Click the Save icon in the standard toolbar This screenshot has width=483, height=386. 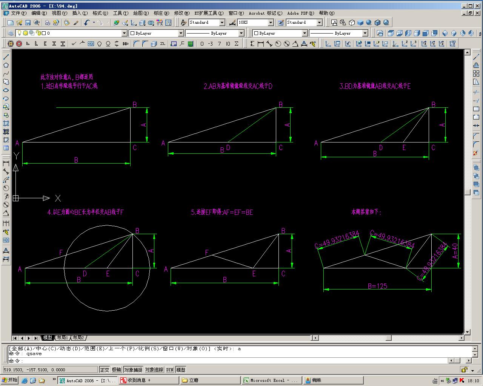pos(28,23)
